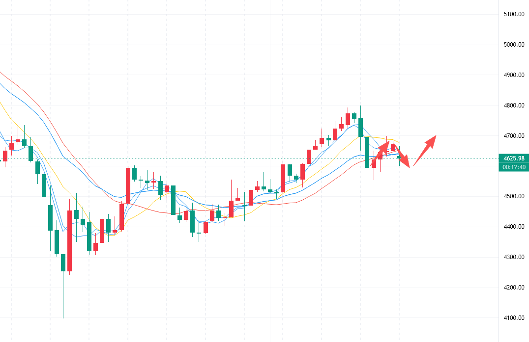Click the countdown timer 00:12:40

[513, 167]
